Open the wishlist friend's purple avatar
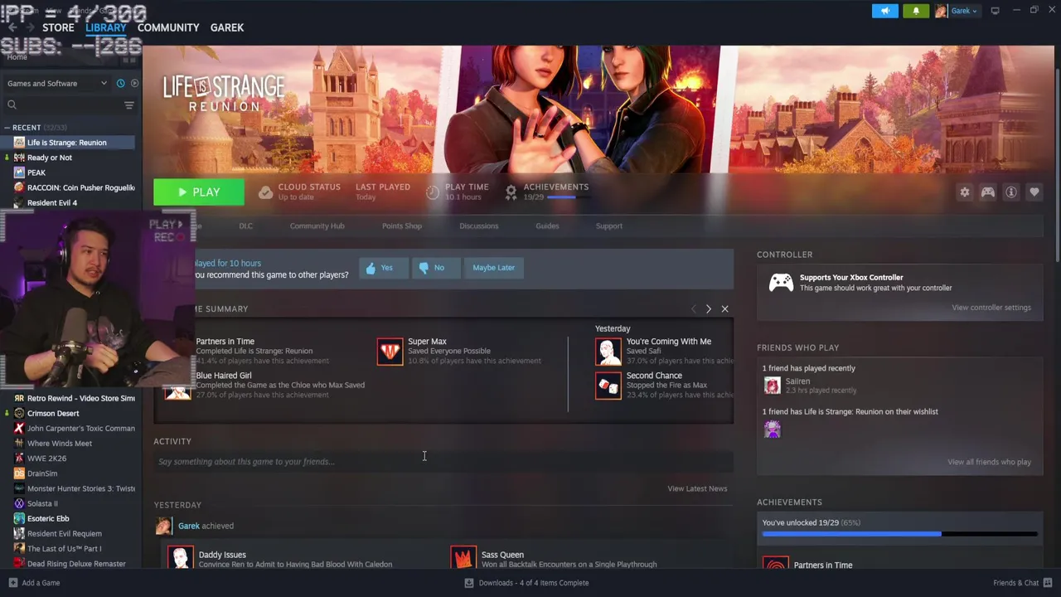The height and width of the screenshot is (597, 1061). [x=772, y=429]
